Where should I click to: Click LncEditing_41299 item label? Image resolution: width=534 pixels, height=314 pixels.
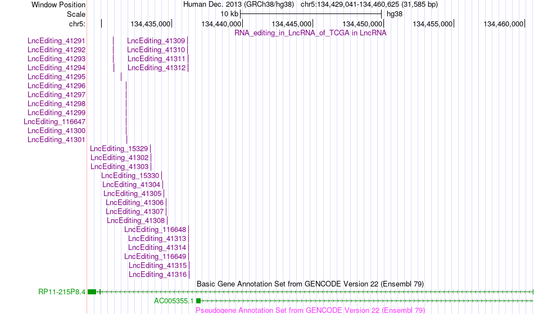point(57,112)
